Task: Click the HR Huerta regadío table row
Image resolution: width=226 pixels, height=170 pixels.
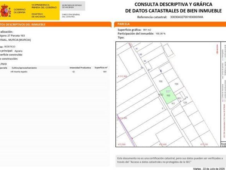Action: (53, 72)
